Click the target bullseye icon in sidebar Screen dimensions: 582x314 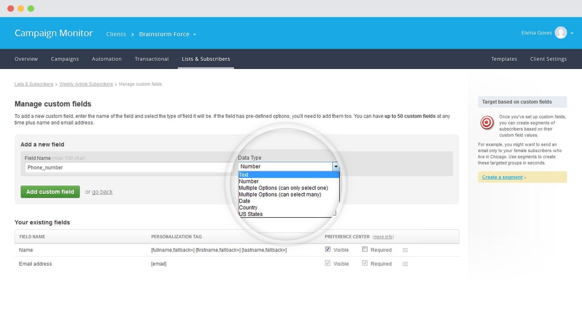[487, 123]
